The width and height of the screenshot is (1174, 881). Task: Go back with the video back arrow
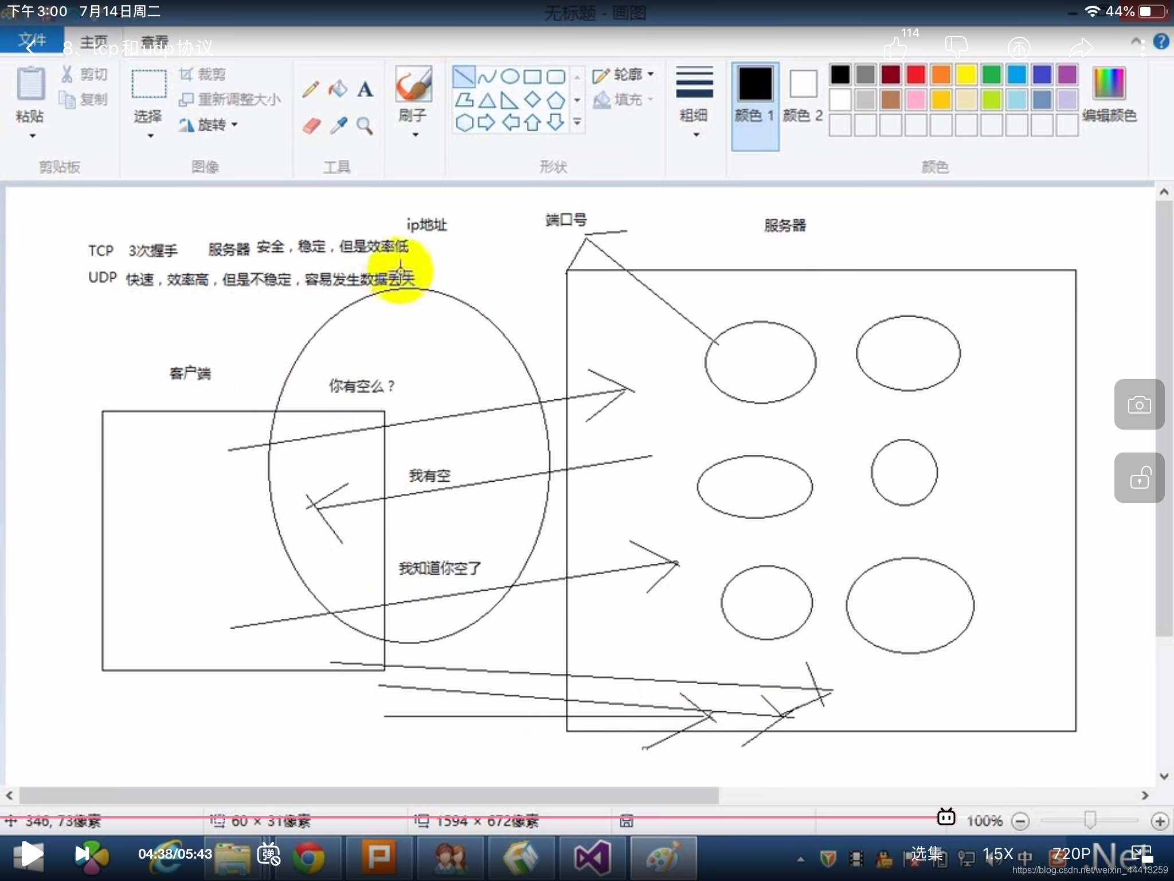(x=31, y=48)
